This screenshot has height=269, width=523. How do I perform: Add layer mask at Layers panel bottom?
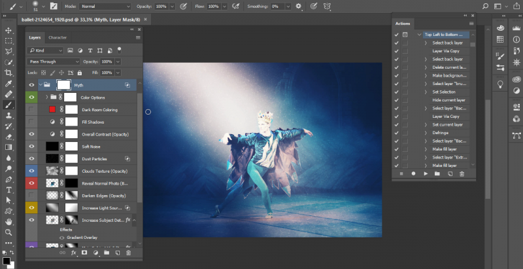point(84,253)
